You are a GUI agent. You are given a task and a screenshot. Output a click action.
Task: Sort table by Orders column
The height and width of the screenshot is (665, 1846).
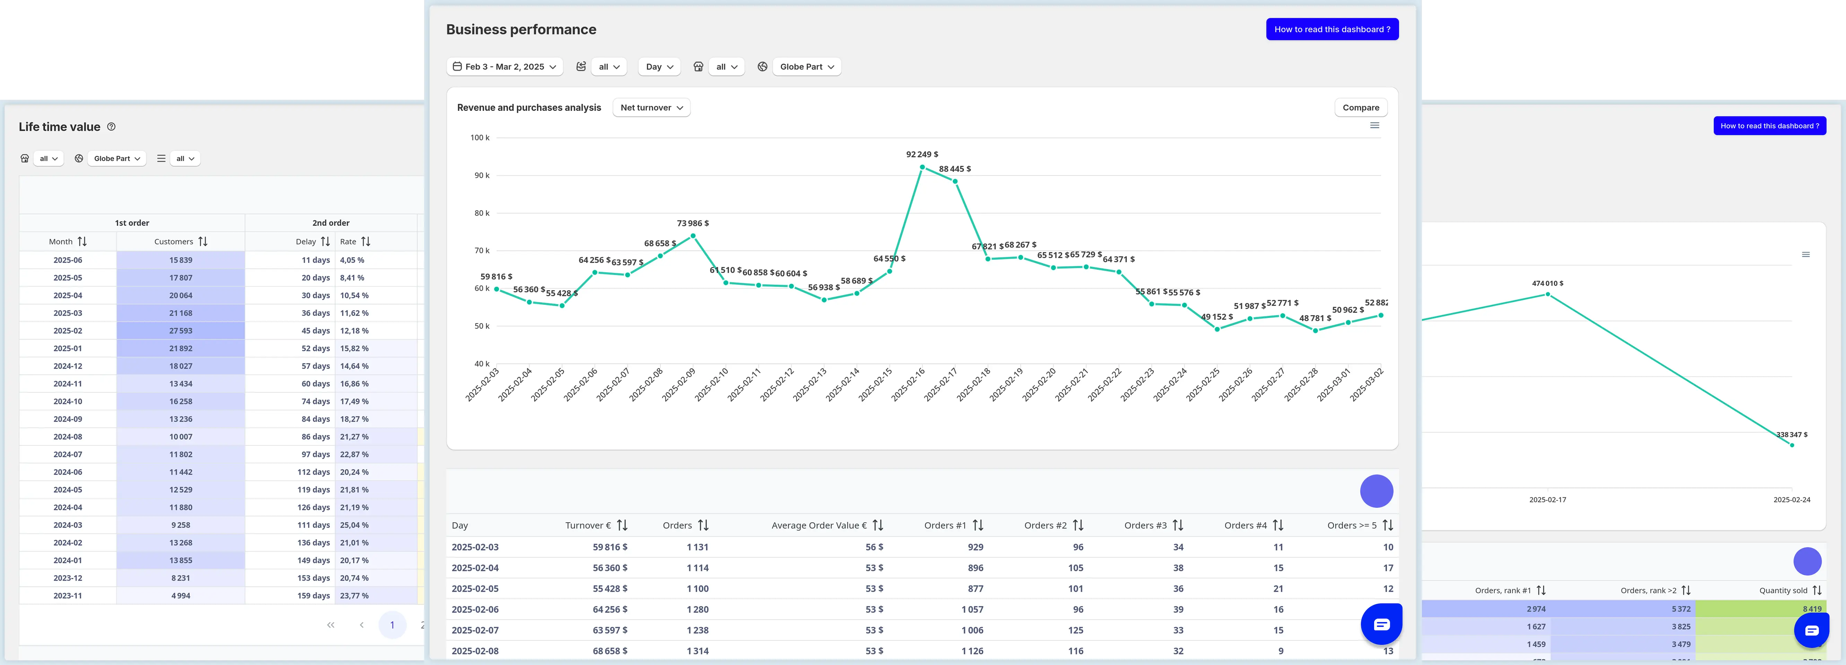pyautogui.click(x=703, y=525)
